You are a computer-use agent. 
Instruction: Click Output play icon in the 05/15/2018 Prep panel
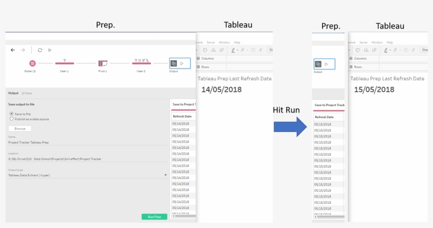coord(326,64)
